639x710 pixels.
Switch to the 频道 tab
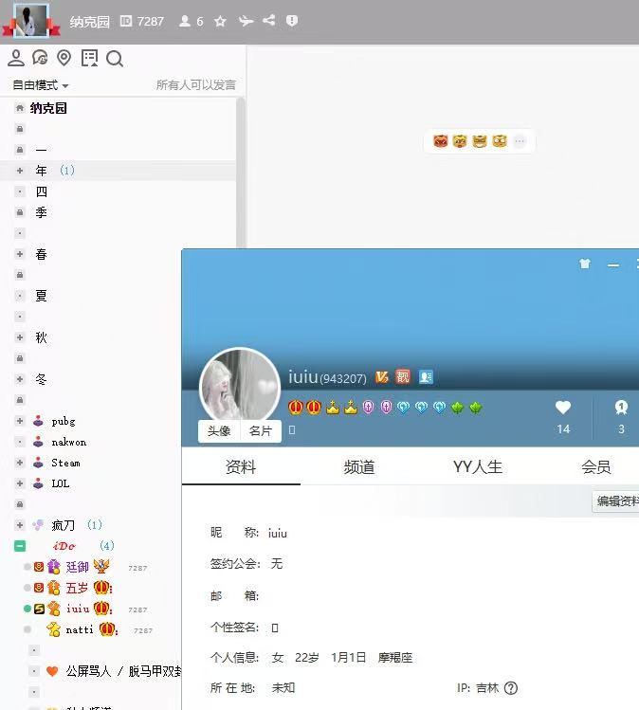(x=359, y=466)
